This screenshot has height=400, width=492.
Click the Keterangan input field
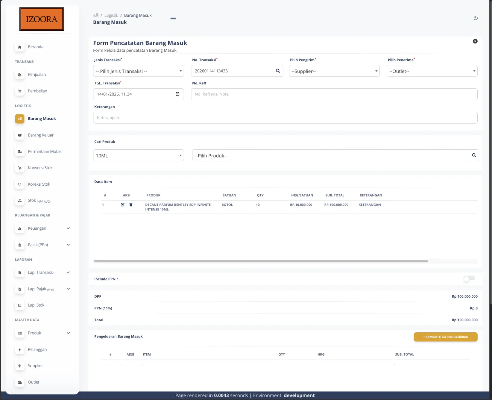(285, 118)
